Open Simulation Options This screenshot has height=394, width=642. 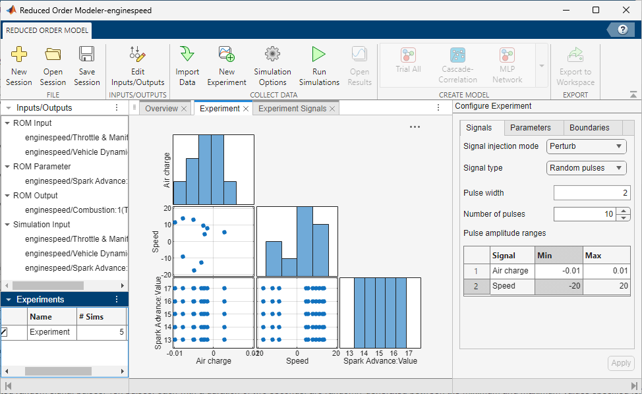[x=272, y=64]
